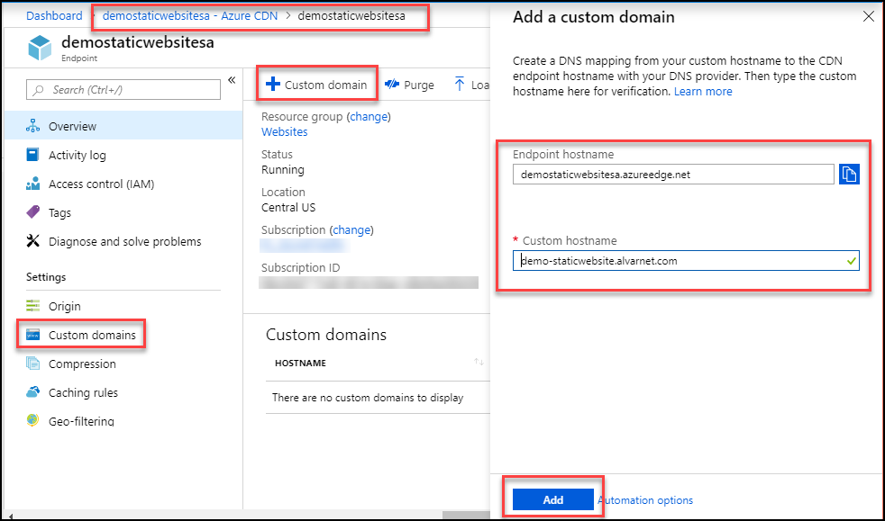Collapse the sidebar with the double chevron

(232, 80)
